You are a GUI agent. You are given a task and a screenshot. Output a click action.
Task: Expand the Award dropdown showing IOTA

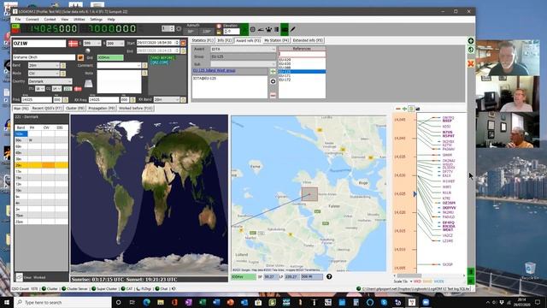[273, 50]
